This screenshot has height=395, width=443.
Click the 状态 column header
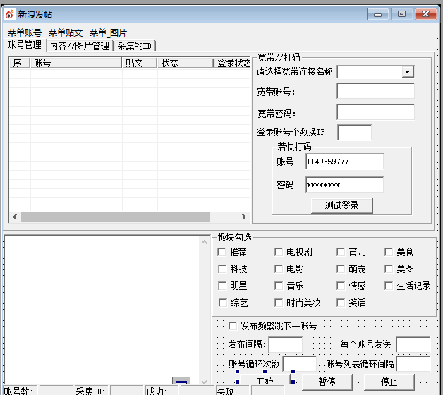pyautogui.click(x=185, y=63)
